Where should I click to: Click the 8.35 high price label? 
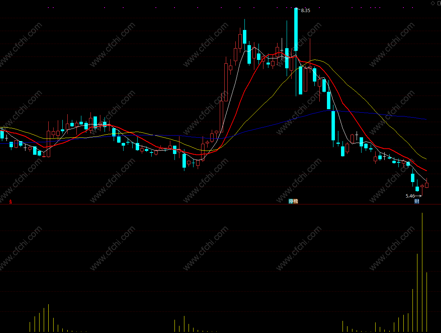(x=305, y=11)
